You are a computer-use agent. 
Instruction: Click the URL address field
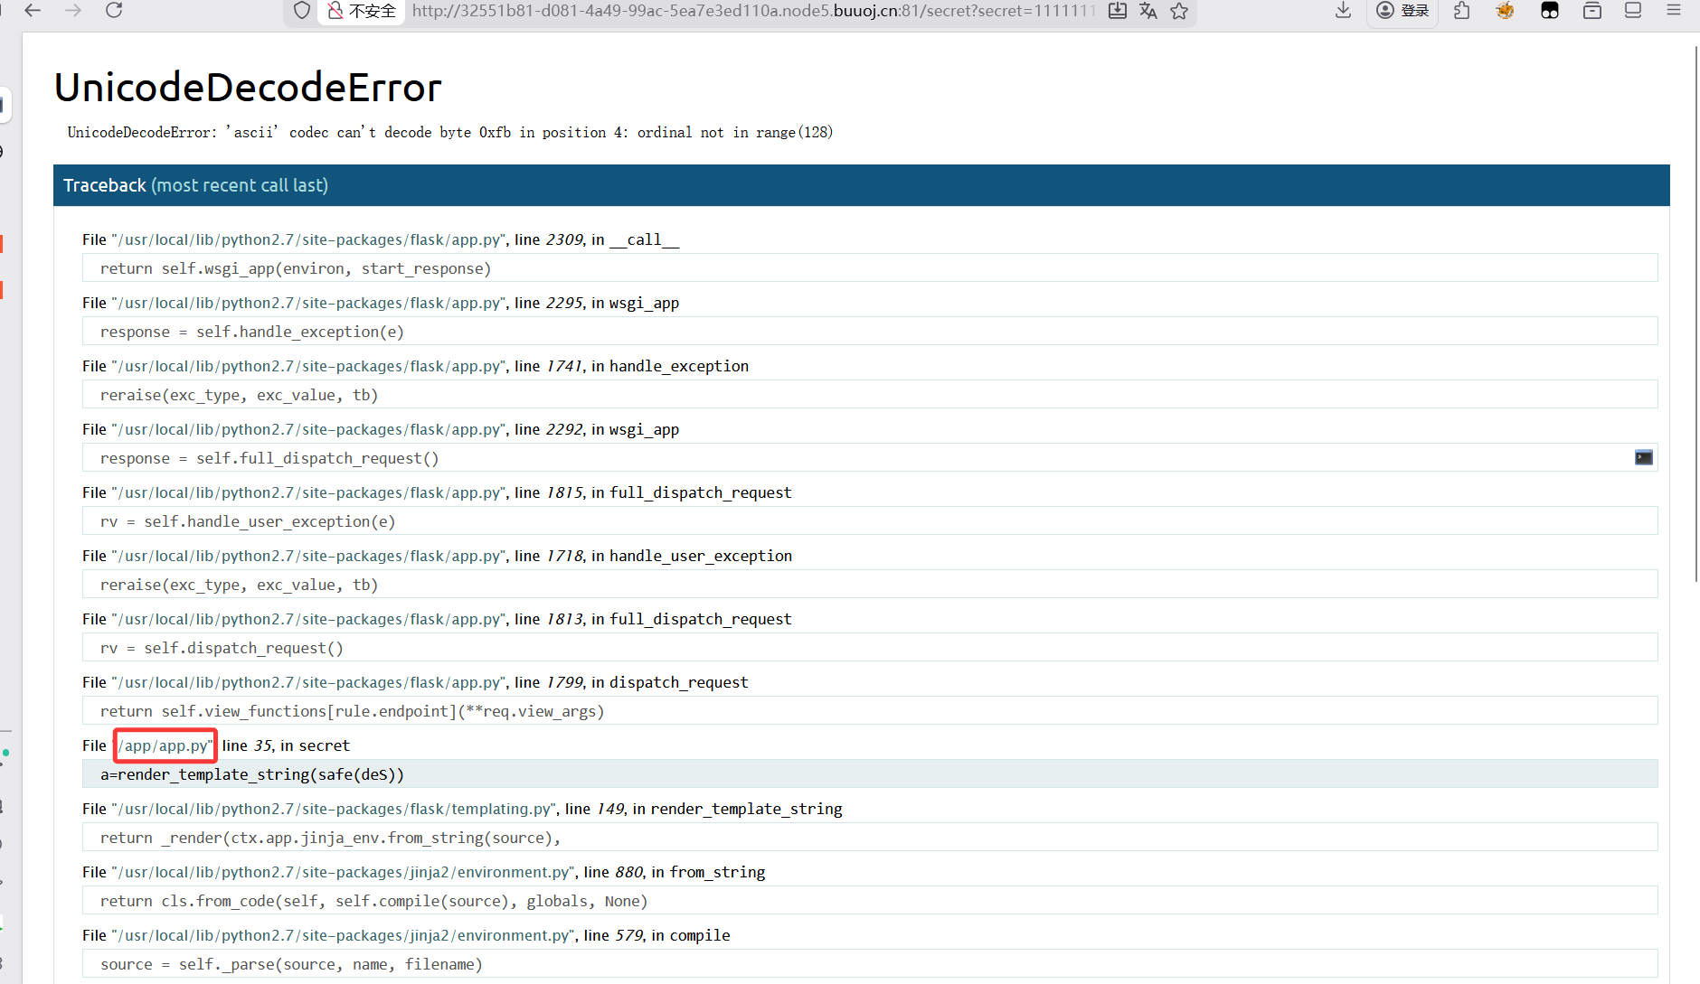[751, 11]
